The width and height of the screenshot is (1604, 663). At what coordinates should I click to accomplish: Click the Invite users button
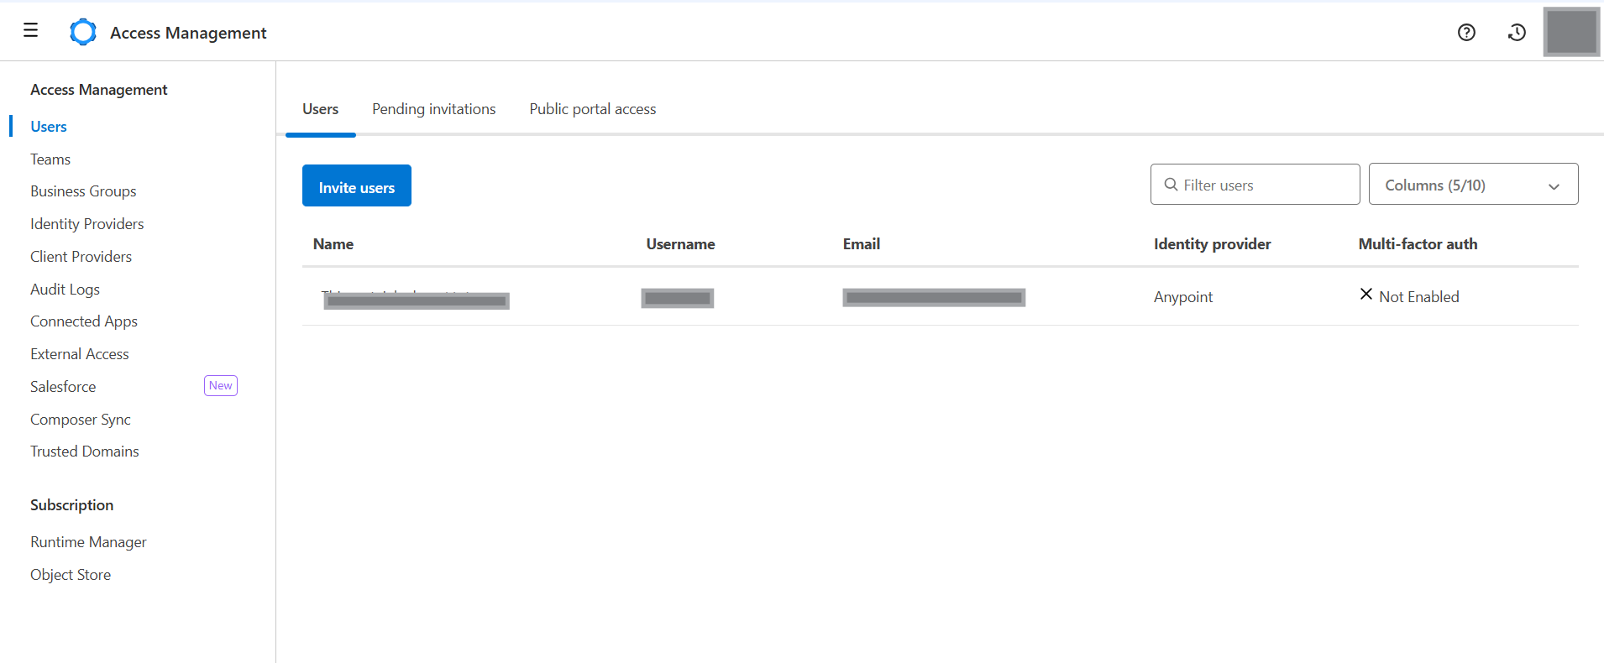[x=357, y=185]
